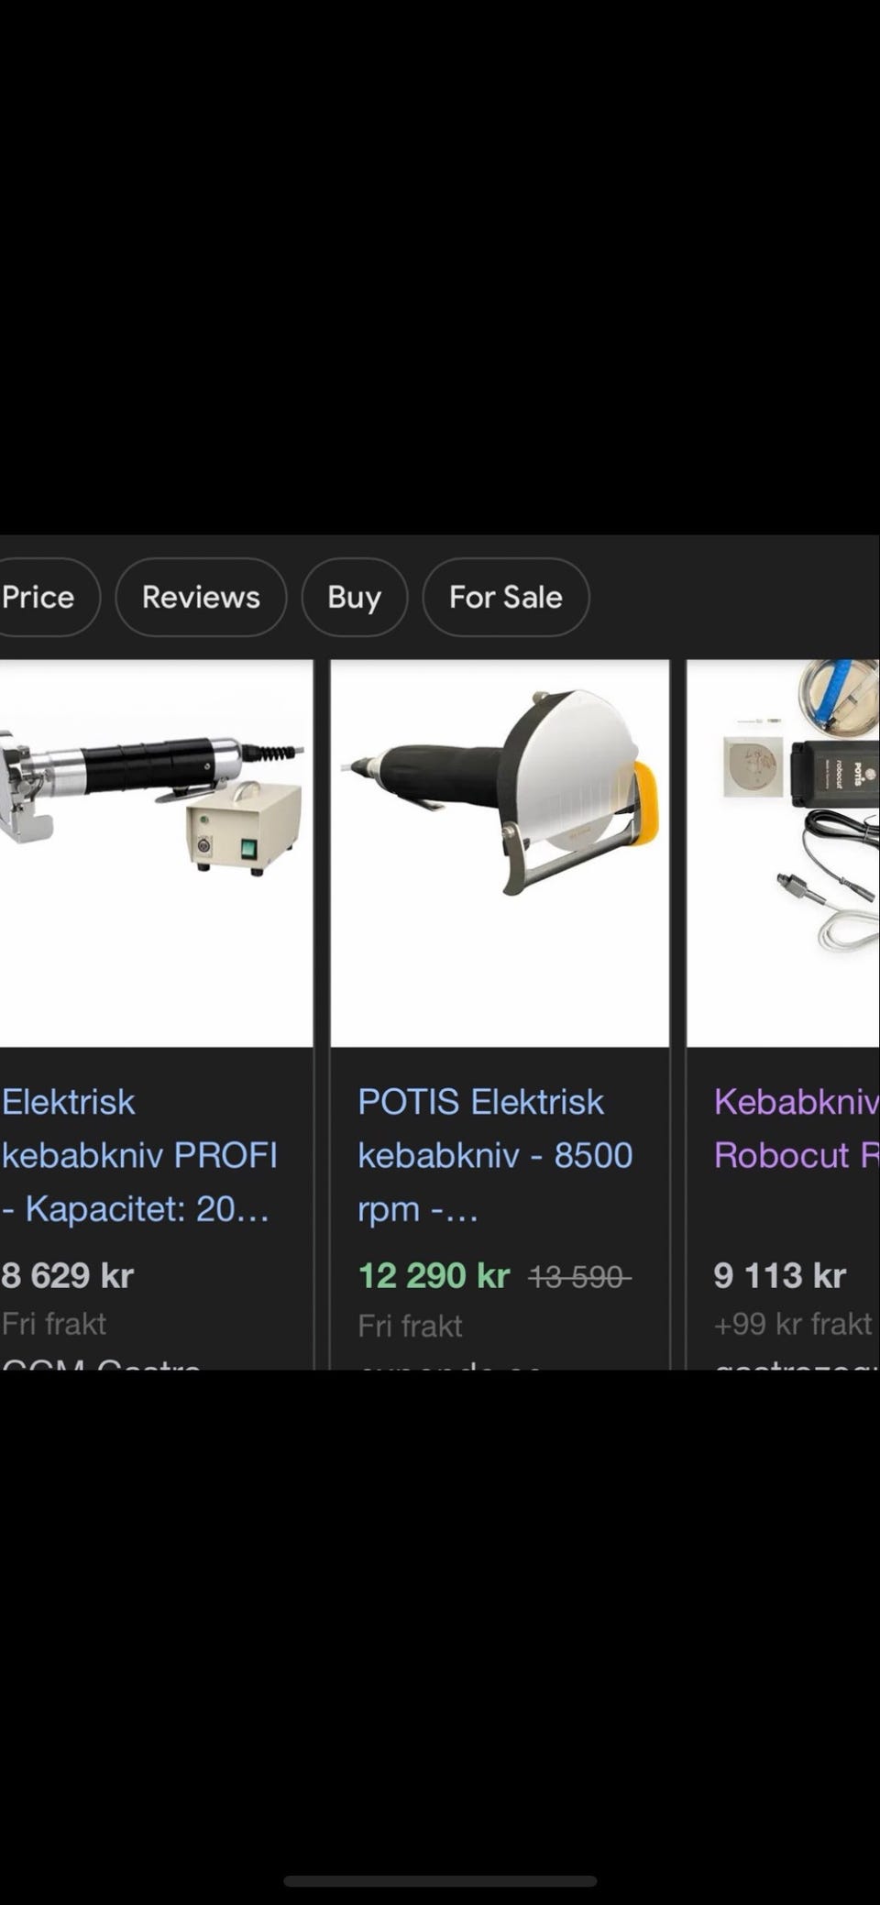
Task: Click the +99 kr frakt shipping text
Action: coord(793,1324)
